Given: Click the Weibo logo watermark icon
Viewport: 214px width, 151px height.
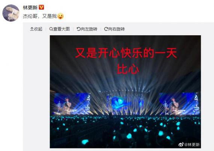Looking at the screenshot, I should tap(181, 145).
